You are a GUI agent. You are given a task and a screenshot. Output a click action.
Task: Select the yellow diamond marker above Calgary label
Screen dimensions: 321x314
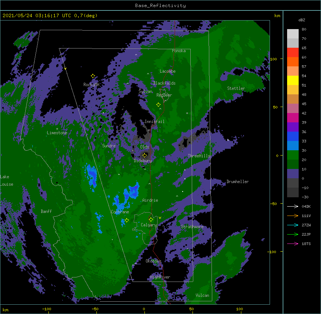coord(151,220)
